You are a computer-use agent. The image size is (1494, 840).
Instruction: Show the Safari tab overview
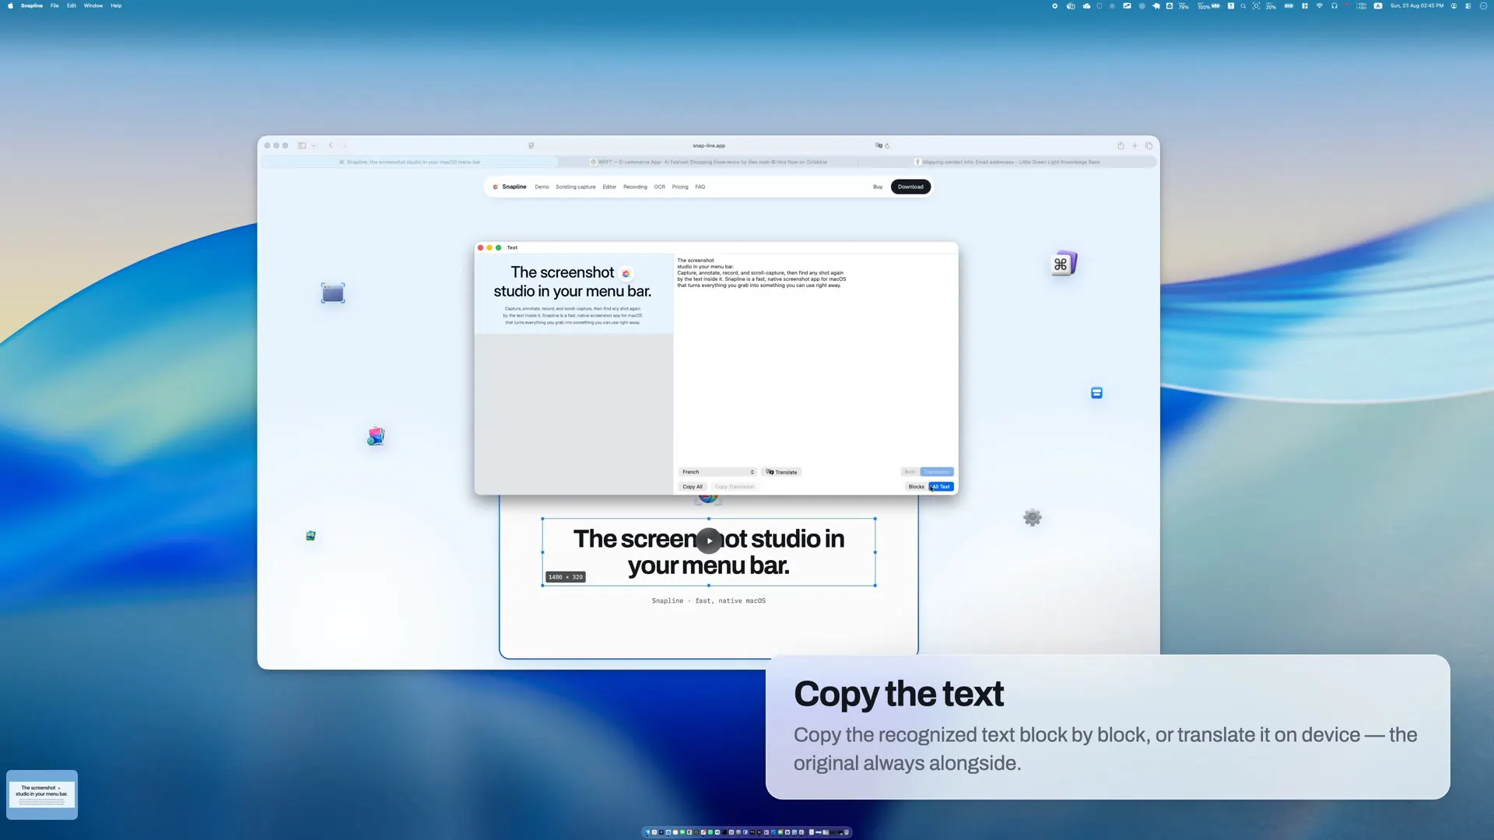tap(1149, 145)
